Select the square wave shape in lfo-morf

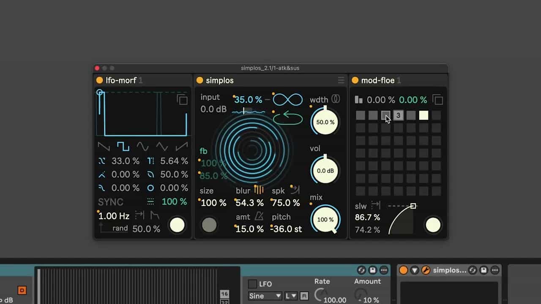pos(123,147)
